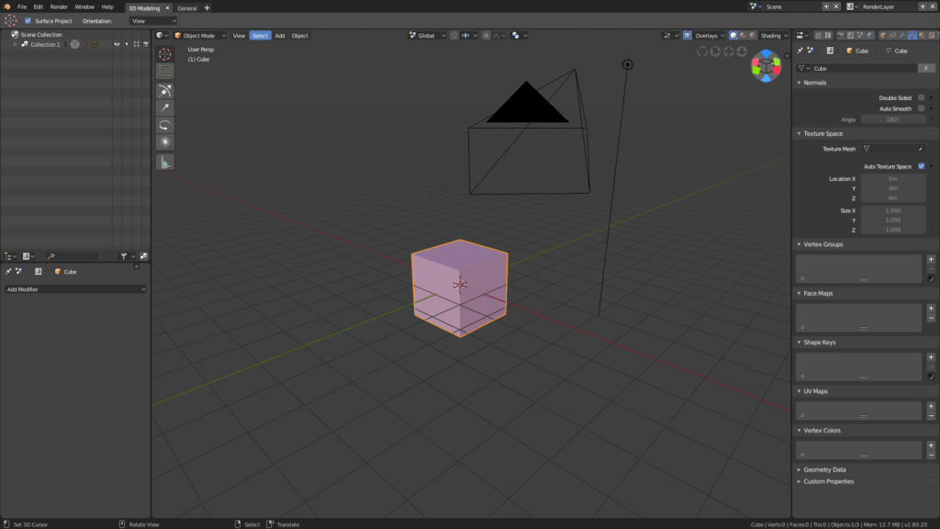Screen dimensions: 940x529
Task: Expand the Add Modifier dropdown
Action: pos(75,289)
